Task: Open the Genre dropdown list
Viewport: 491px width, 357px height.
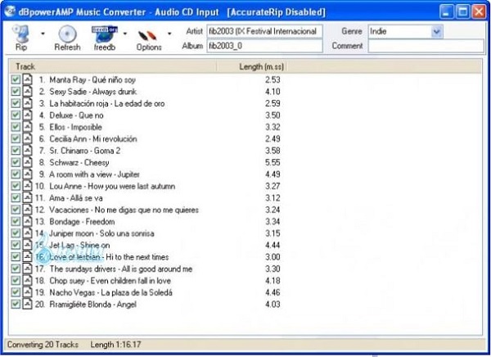Action: [x=435, y=31]
